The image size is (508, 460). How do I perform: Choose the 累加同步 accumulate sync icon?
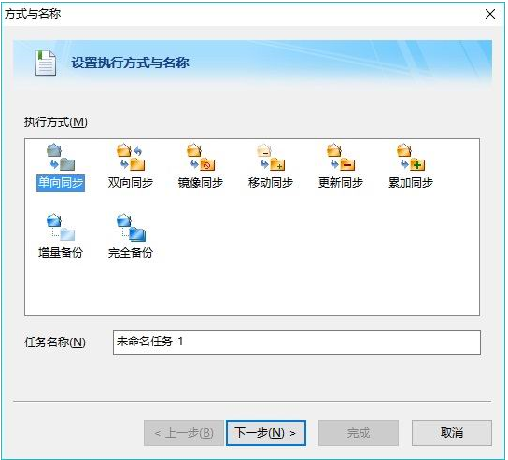(411, 158)
